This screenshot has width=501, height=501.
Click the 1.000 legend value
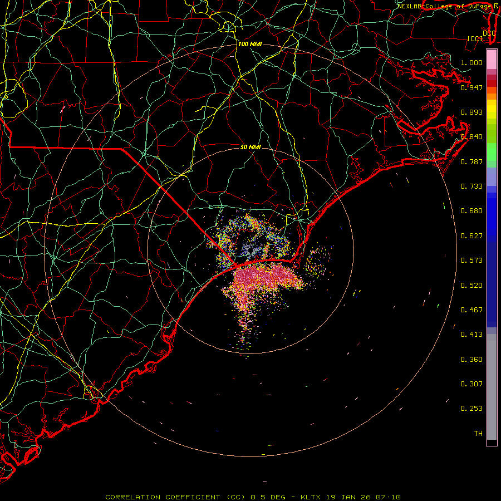tap(471, 62)
